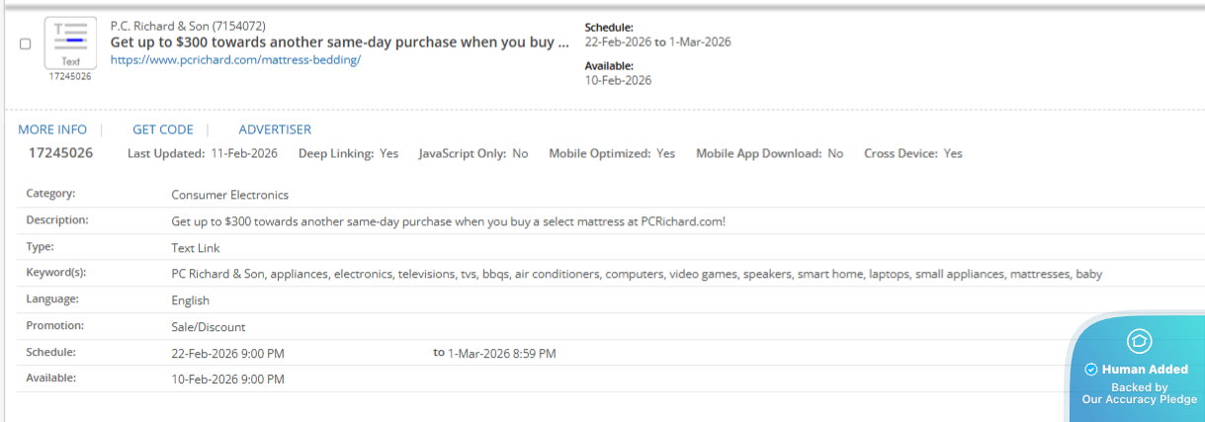
Task: Click the Description row text about select mattress
Action: [x=448, y=220]
